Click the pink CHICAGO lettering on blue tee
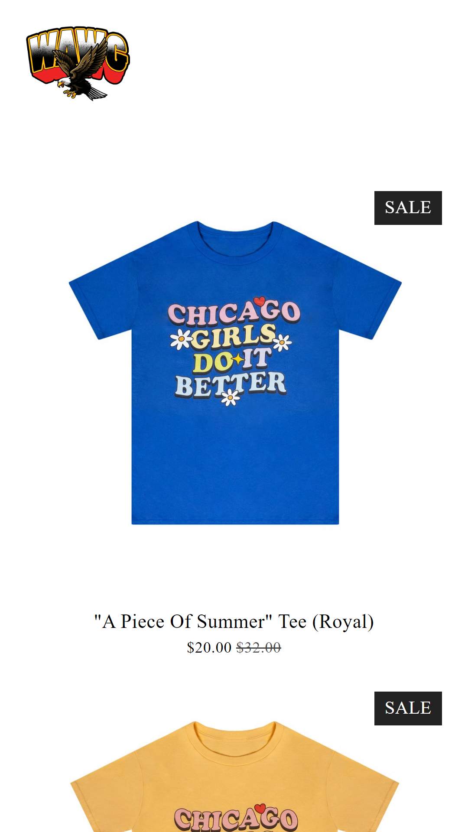This screenshot has width=468, height=832. click(x=234, y=313)
